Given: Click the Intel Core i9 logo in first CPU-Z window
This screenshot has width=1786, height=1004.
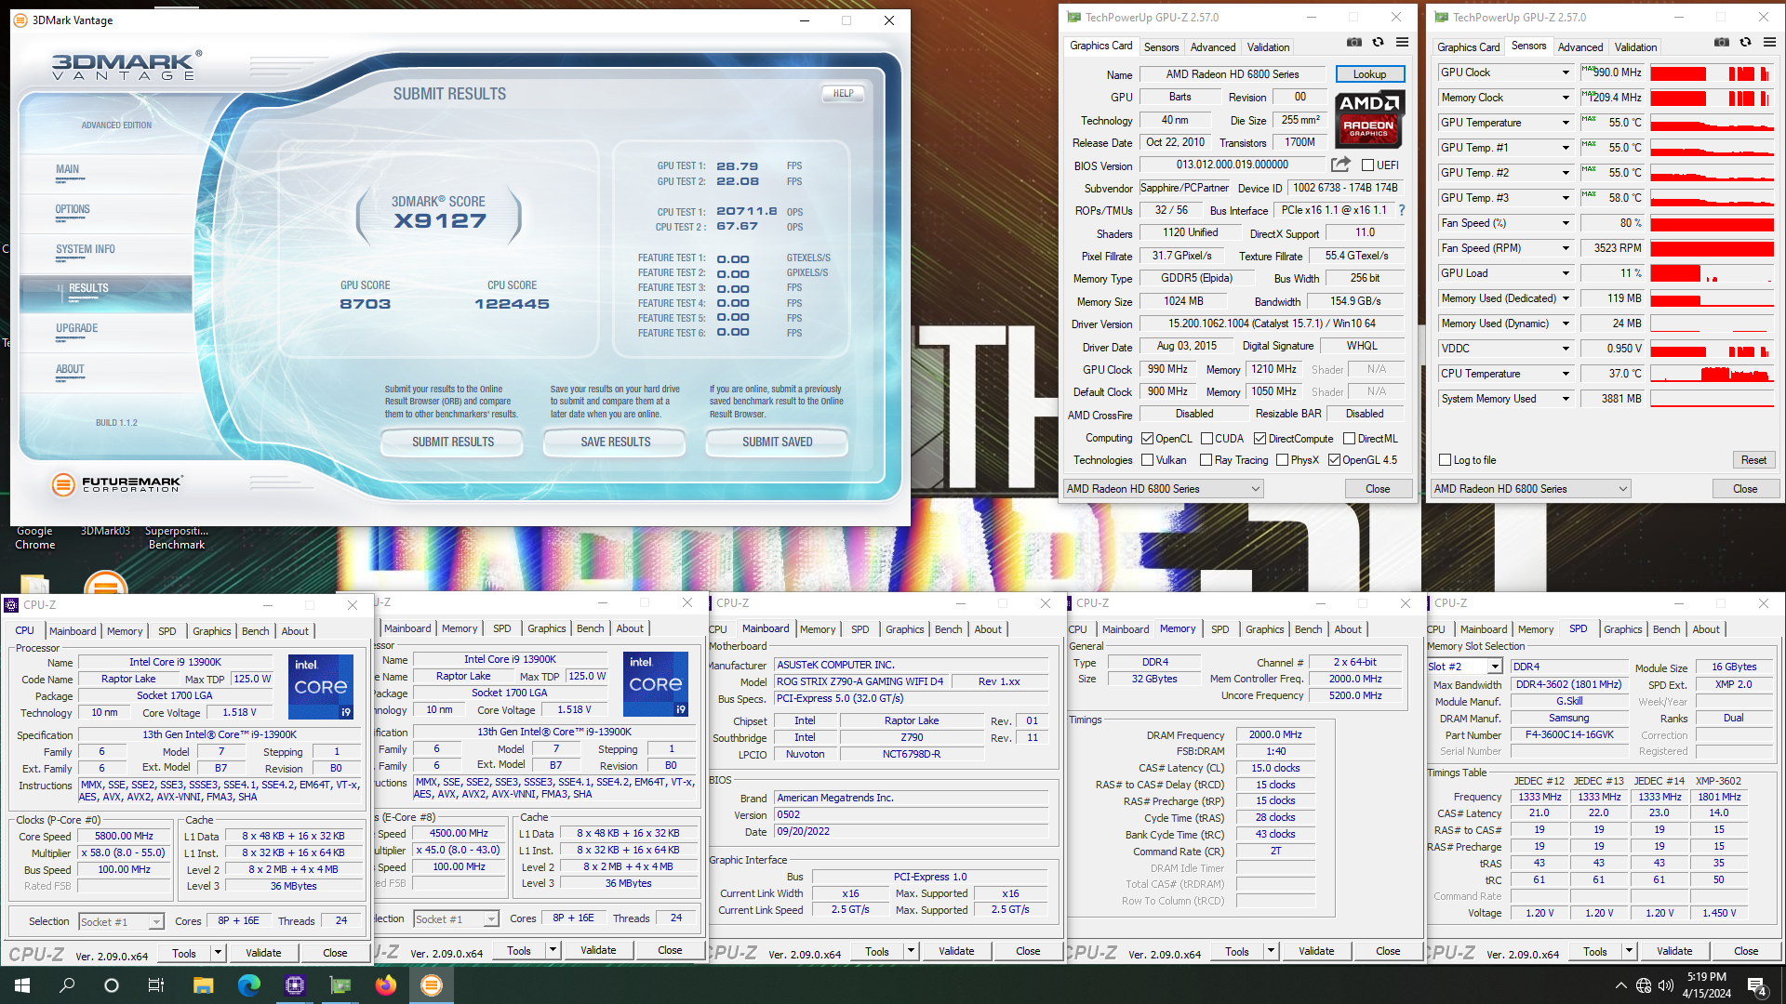Looking at the screenshot, I should [x=321, y=687].
